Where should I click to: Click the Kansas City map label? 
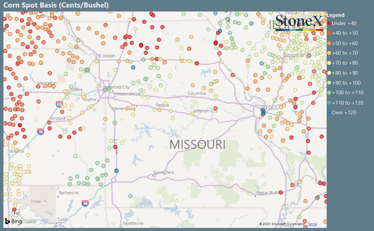pyautogui.click(x=119, y=87)
